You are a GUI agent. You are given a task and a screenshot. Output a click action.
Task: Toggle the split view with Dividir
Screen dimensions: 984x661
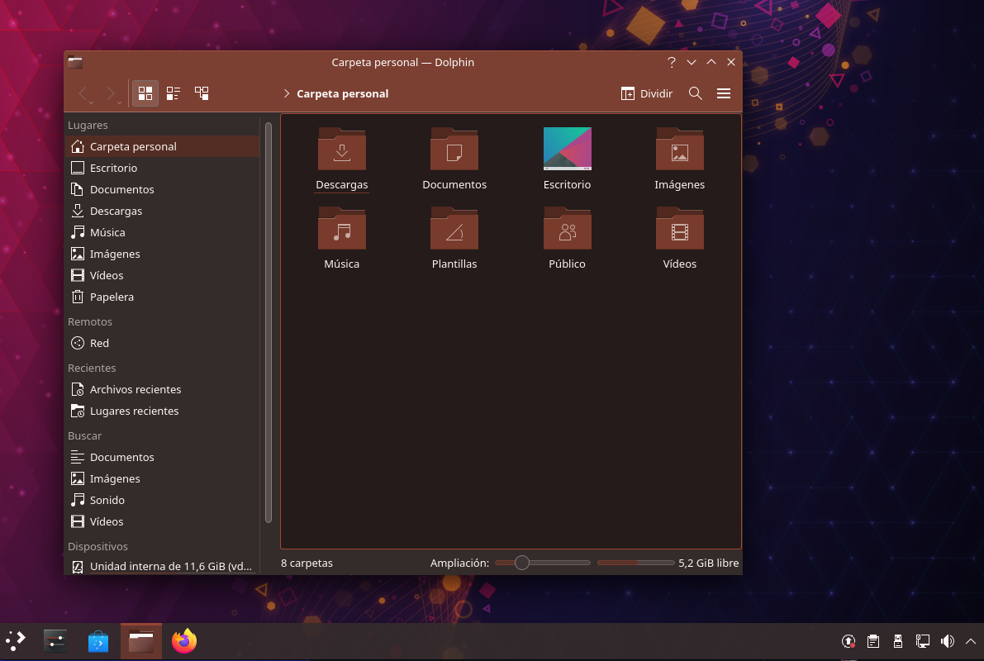coord(647,93)
